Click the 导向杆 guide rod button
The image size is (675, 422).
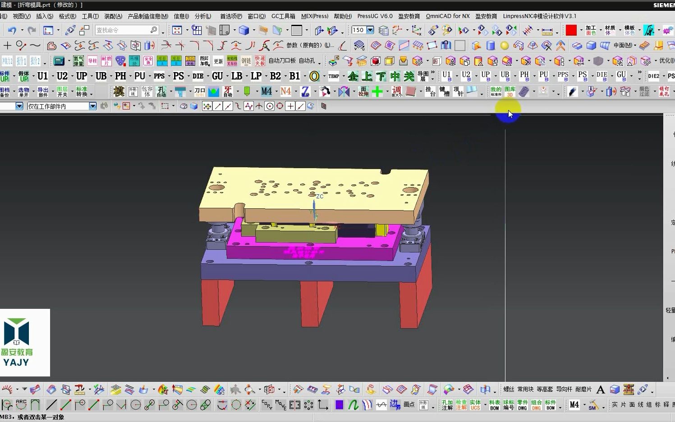[x=564, y=389]
